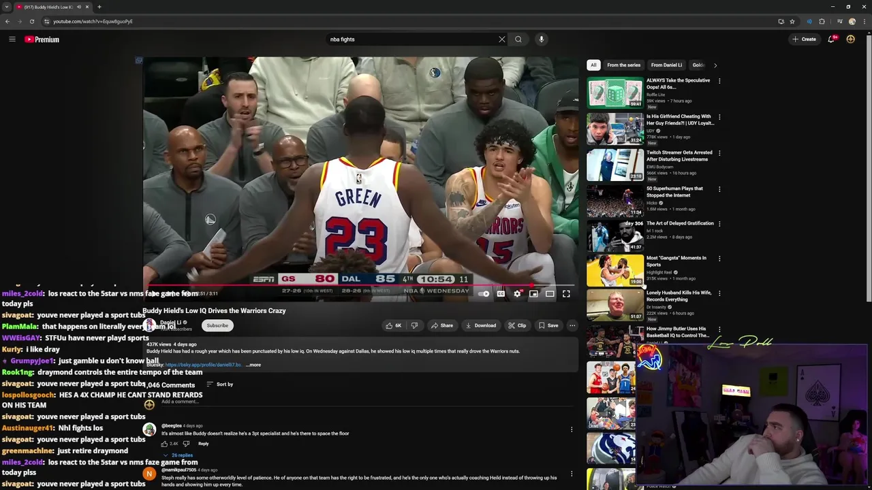Open options menu for the @beegtea comment
The image size is (872, 490).
[x=572, y=429]
